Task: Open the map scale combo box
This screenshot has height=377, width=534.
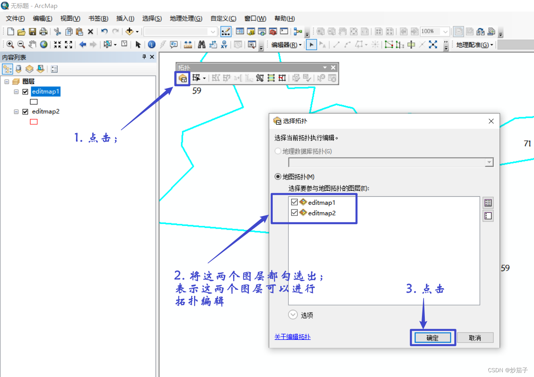Action: (181, 32)
